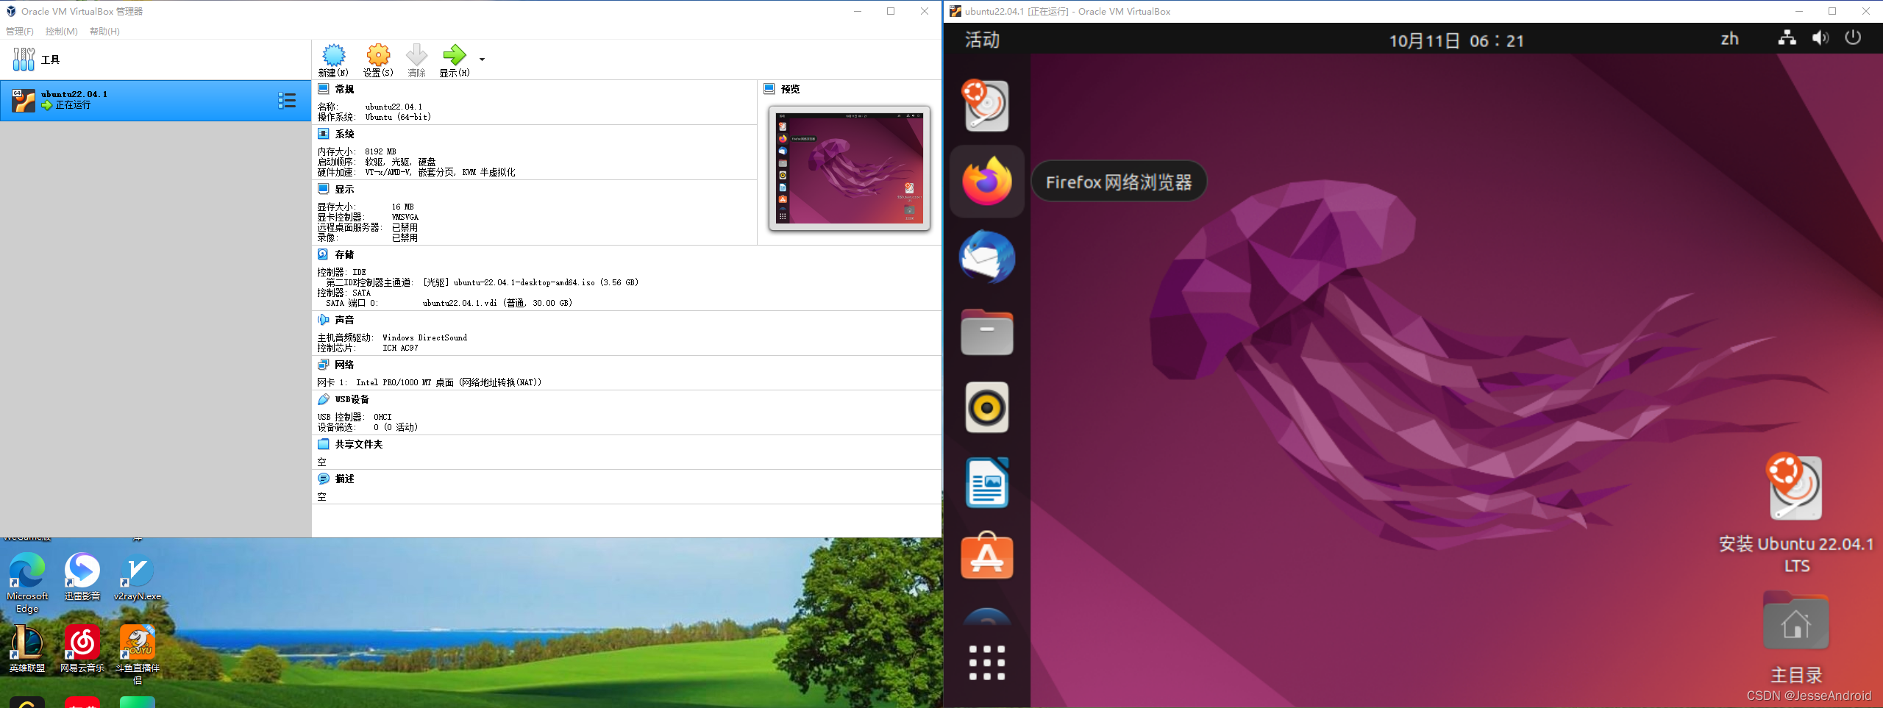This screenshot has width=1883, height=708.
Task: Click the USB设备 section header
Action: click(x=352, y=399)
